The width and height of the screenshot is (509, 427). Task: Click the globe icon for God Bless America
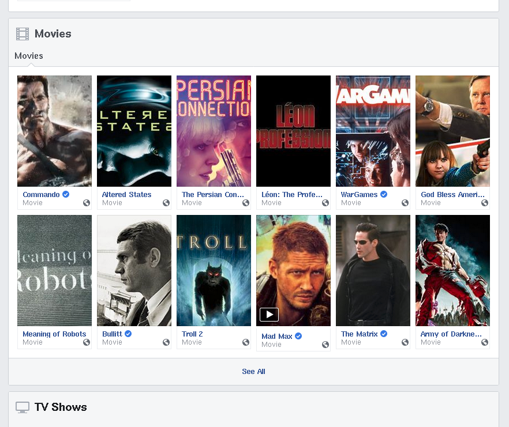coord(485,203)
